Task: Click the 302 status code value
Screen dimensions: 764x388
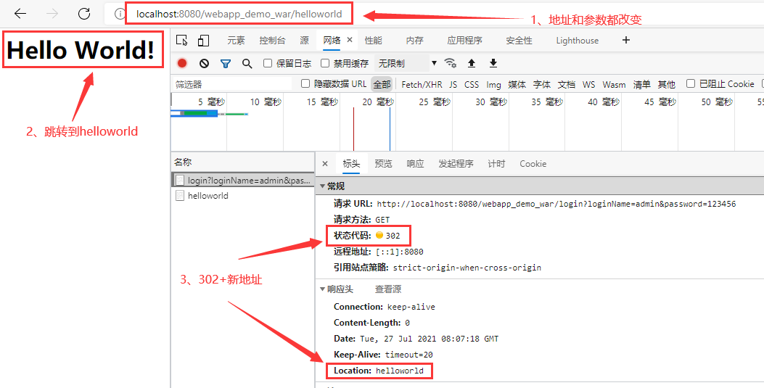Action: click(393, 236)
